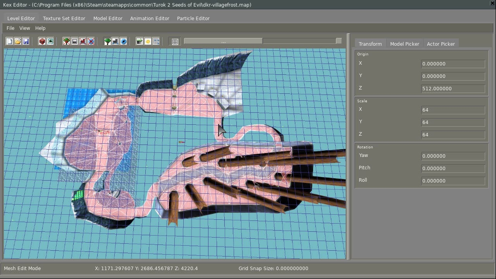Click the Save floppy disk icon
The height and width of the screenshot is (279, 496).
[x=26, y=41]
